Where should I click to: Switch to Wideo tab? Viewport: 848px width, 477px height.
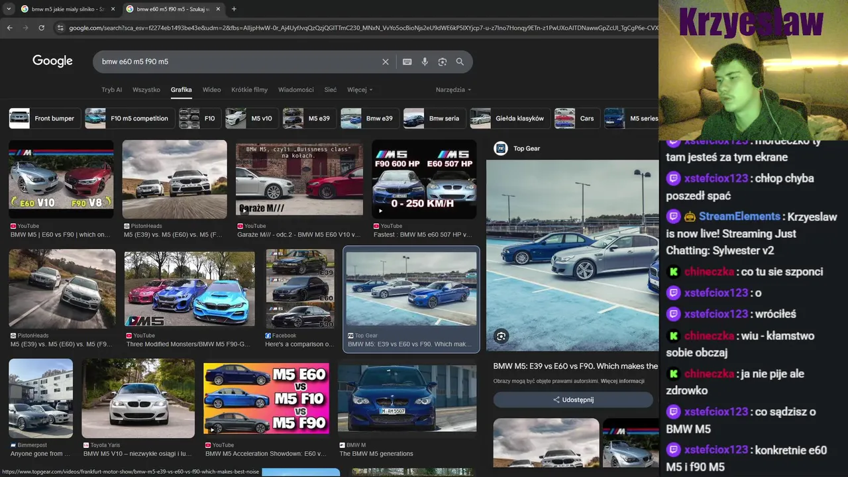211,89
